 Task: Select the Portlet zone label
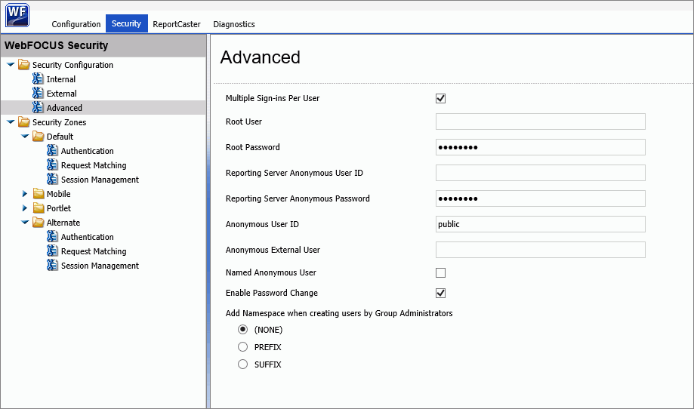[x=59, y=208]
